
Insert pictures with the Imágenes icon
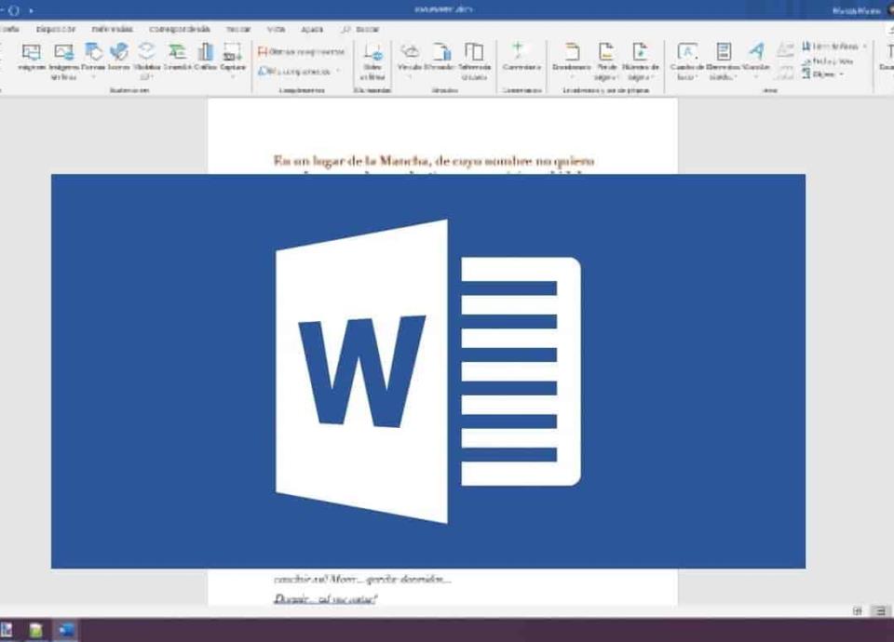point(32,57)
